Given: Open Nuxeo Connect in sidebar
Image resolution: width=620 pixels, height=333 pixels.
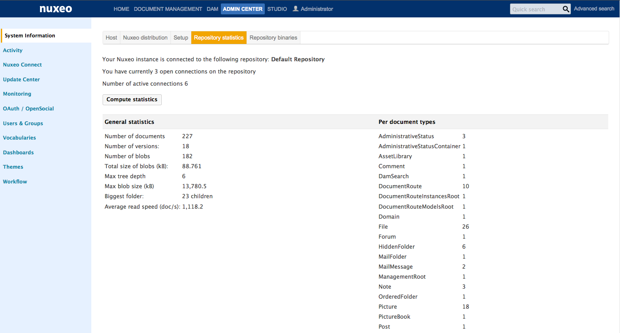Looking at the screenshot, I should point(22,65).
